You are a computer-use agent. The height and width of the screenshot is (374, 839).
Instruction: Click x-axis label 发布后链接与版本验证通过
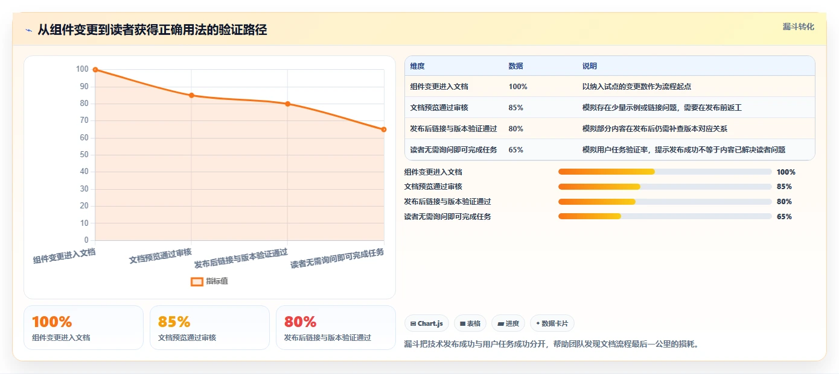[241, 258]
